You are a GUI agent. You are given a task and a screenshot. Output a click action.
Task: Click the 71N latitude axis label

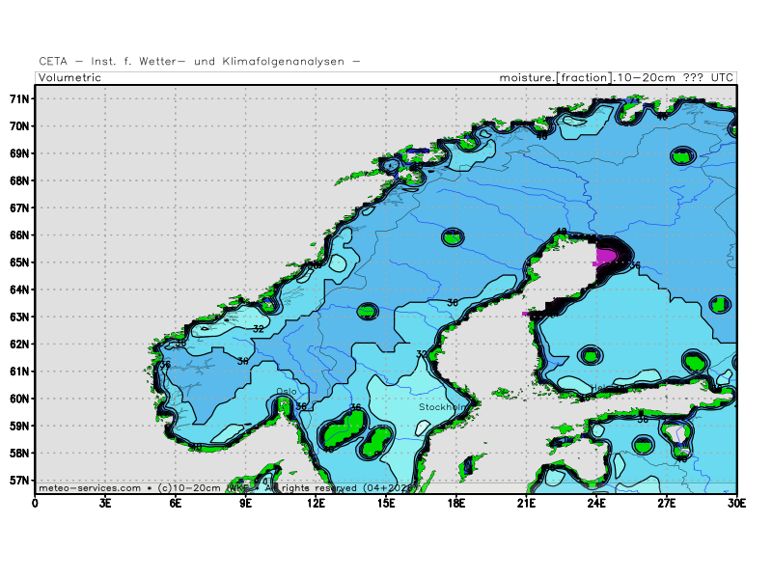19,98
